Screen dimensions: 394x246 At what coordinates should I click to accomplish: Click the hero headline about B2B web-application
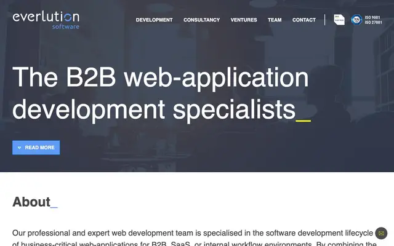point(161,93)
